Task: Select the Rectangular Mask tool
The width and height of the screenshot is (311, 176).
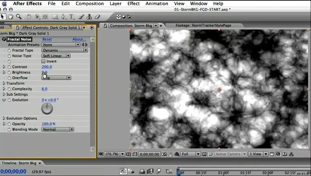Action: [x=55, y=17]
